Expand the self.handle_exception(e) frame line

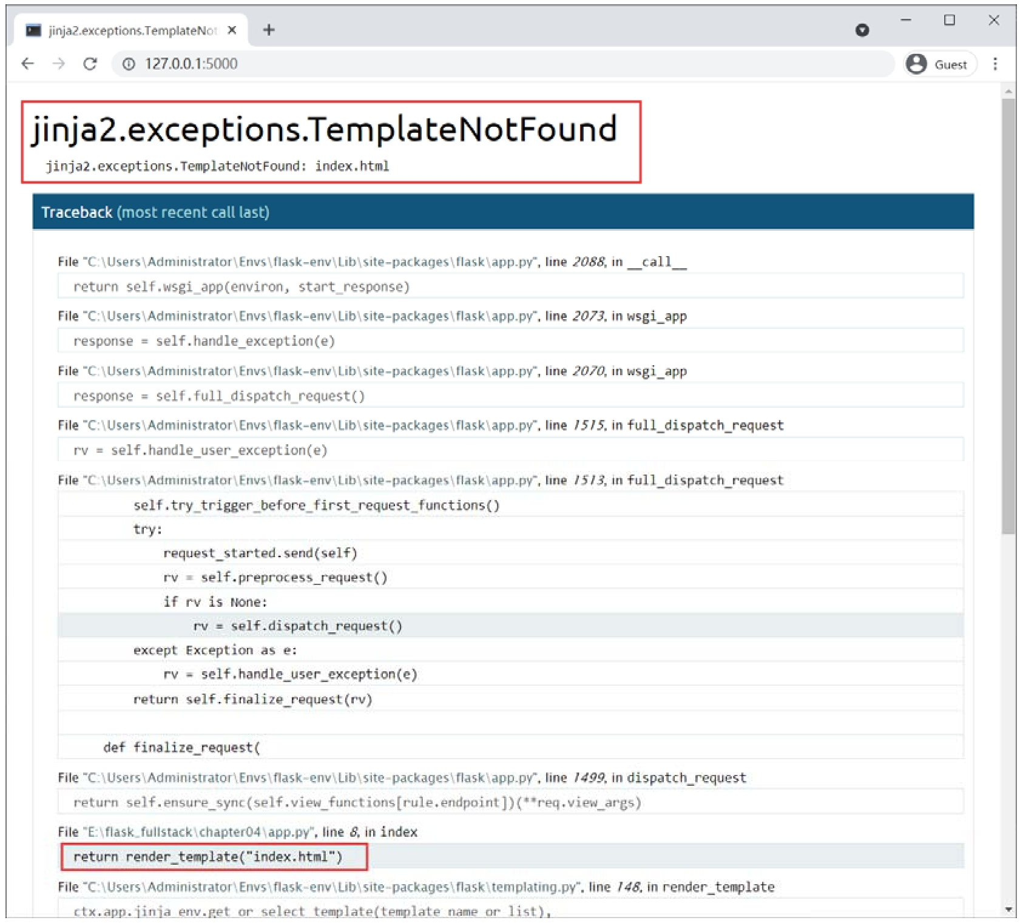click(511, 341)
